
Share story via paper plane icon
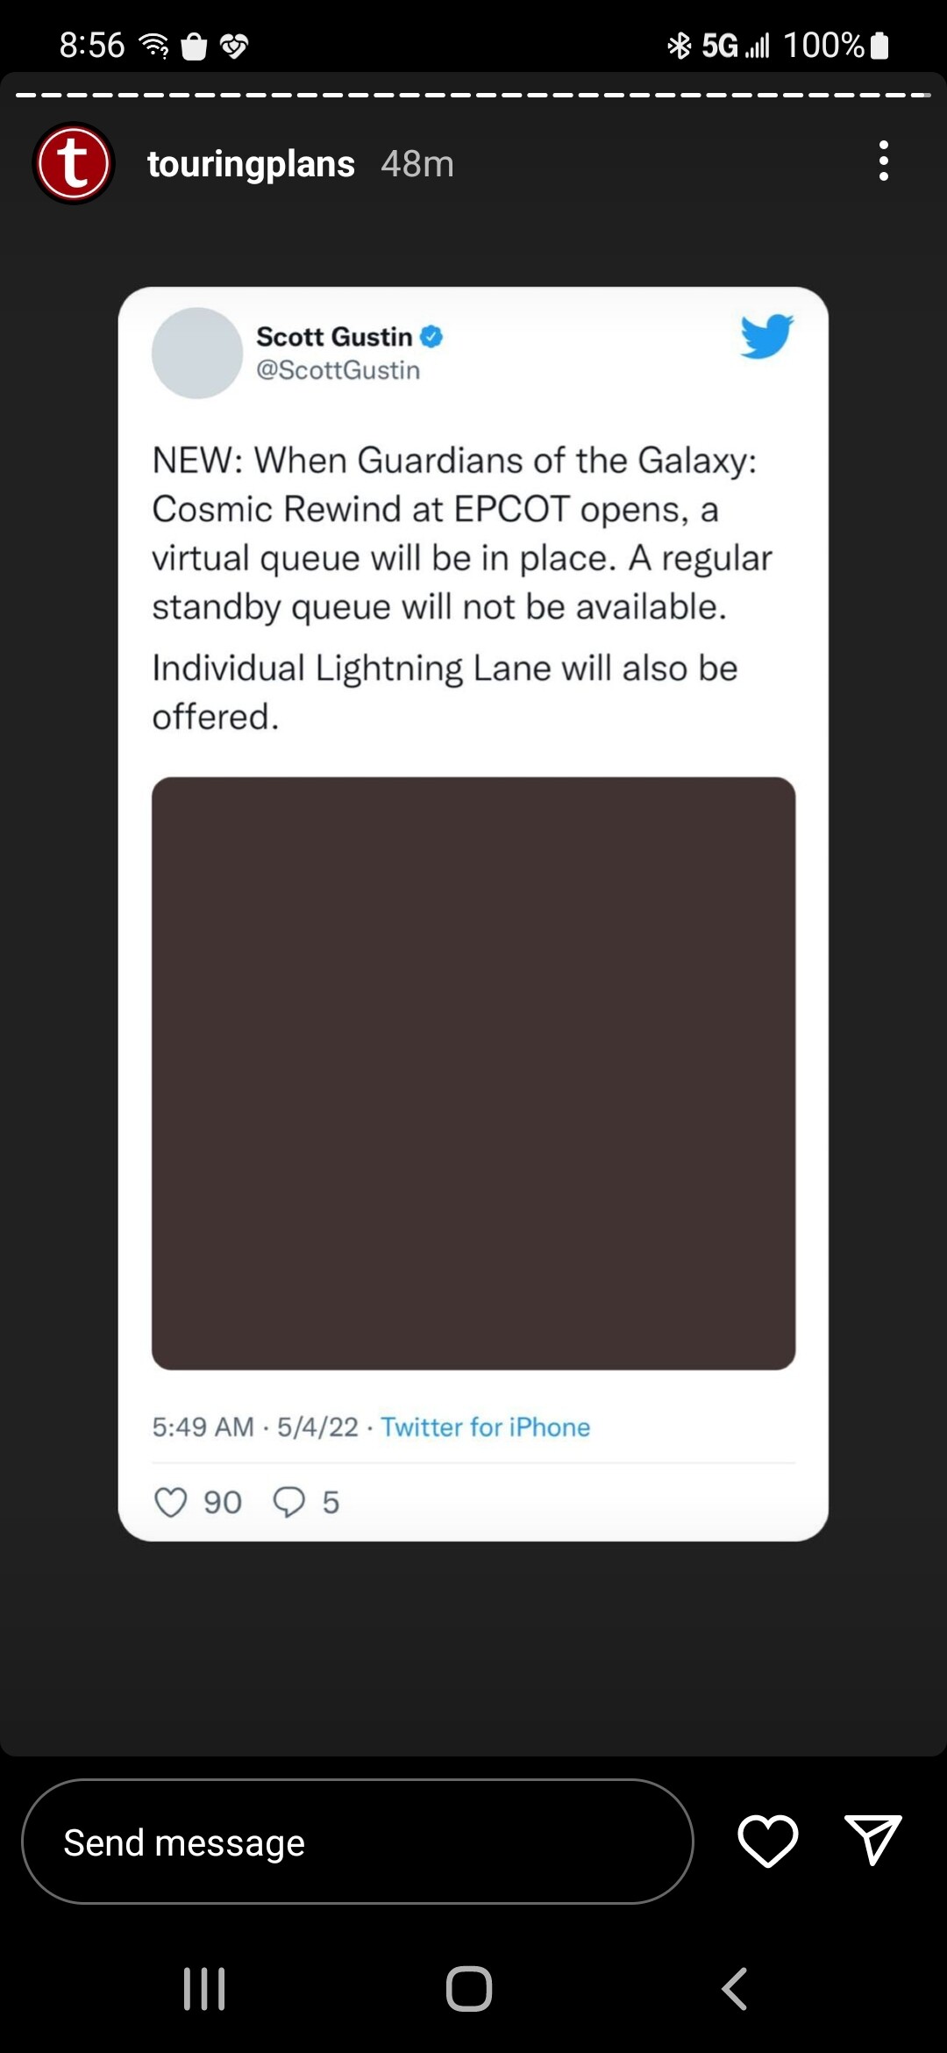click(x=872, y=1839)
